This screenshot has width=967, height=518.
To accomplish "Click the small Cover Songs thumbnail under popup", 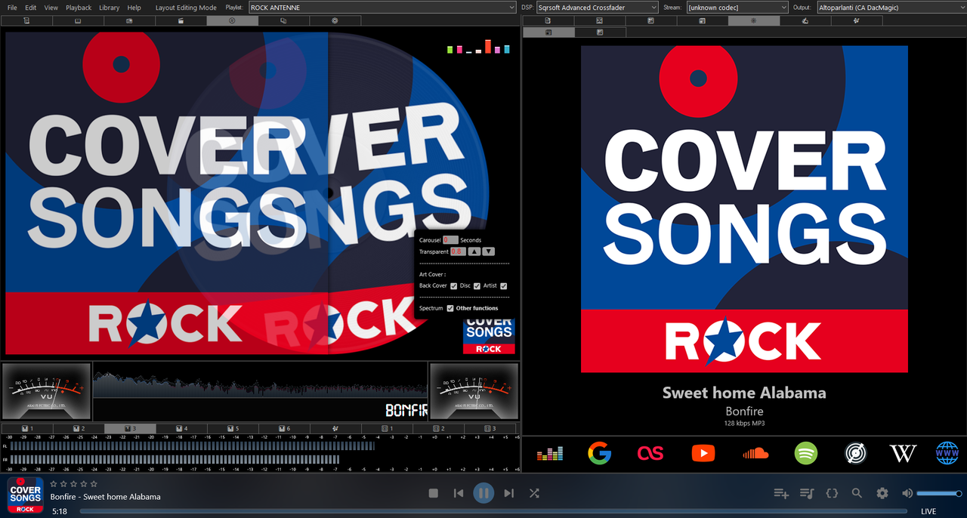I will pos(489,336).
